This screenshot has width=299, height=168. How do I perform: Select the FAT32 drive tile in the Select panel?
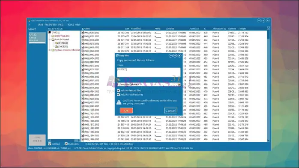point(37,38)
